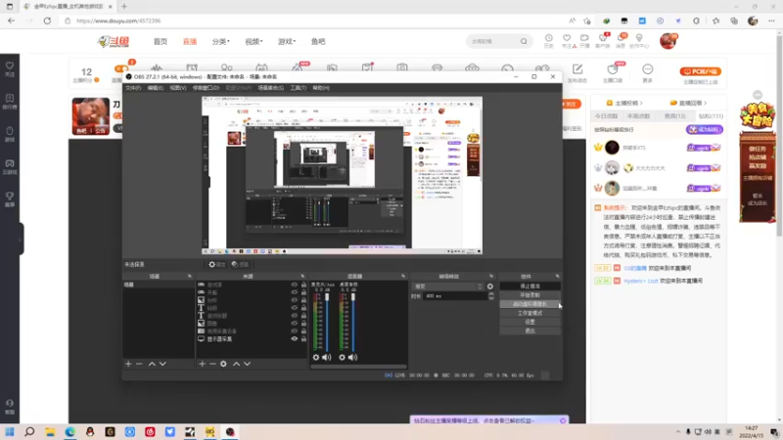This screenshot has width=783, height=440.
Task: Click 开始录制 in OBS controls
Action: click(x=530, y=295)
